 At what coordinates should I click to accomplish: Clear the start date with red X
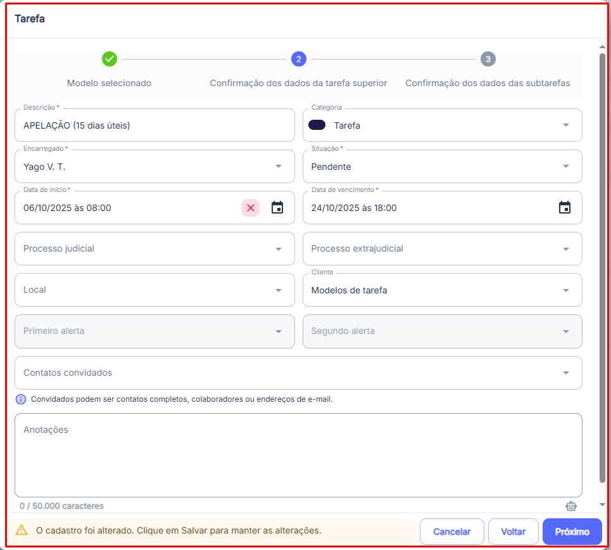(x=251, y=208)
